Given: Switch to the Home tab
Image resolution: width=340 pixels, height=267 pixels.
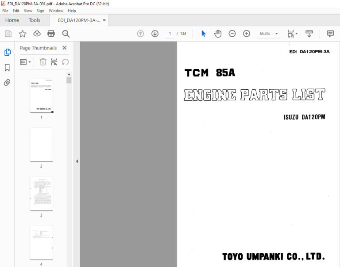Looking at the screenshot, I should 12,20.
